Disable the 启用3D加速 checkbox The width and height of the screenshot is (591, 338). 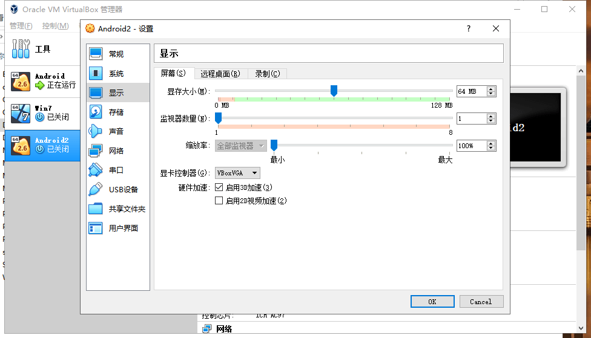219,187
